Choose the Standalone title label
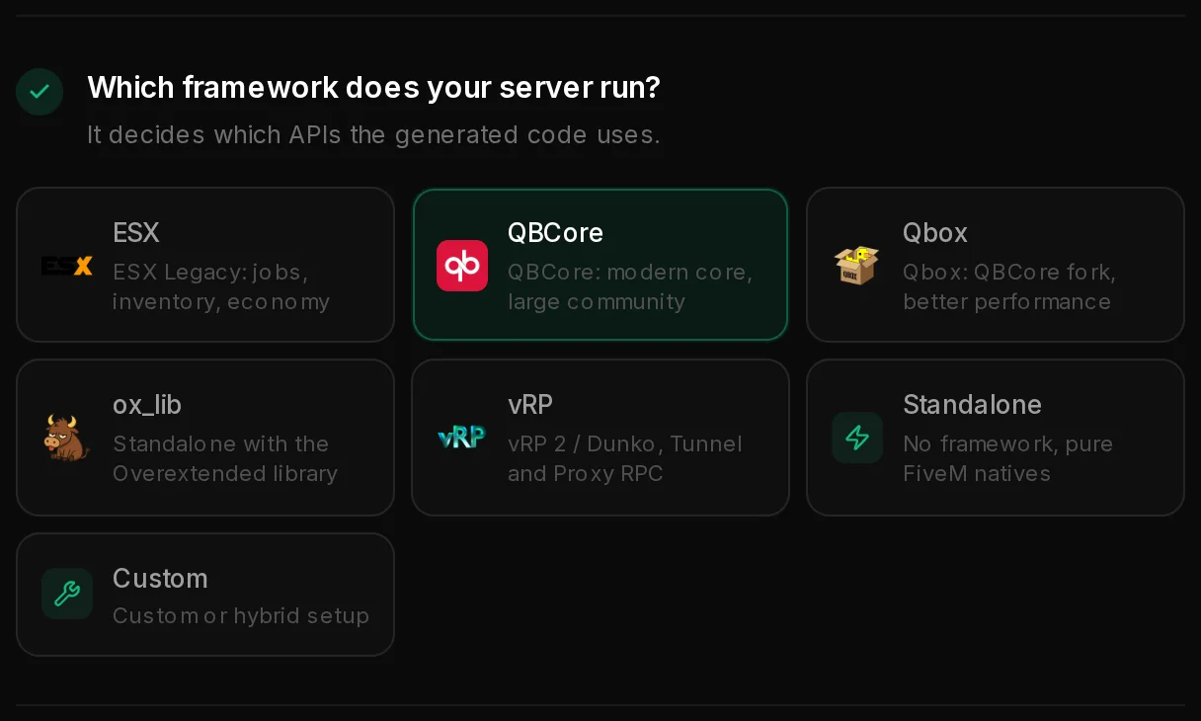Image resolution: width=1201 pixels, height=721 pixels. (973, 405)
